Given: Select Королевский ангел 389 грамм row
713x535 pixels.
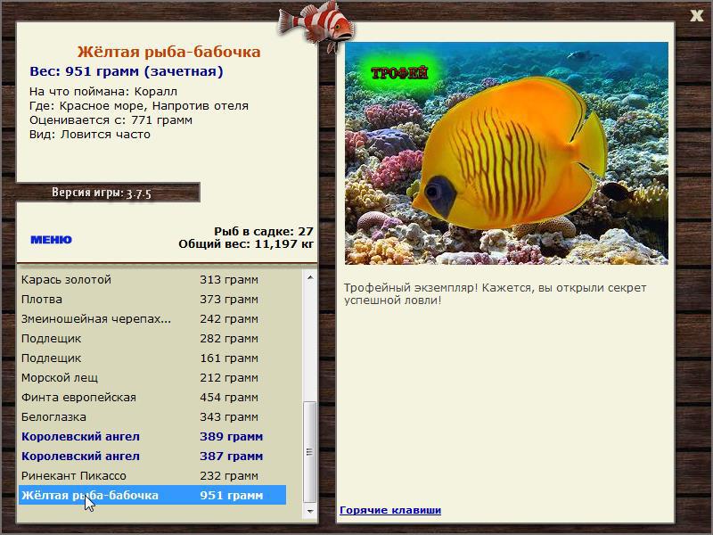Looking at the screenshot, I should (x=152, y=436).
